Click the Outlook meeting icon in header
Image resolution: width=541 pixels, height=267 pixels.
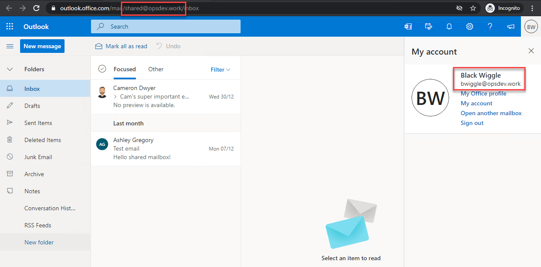coord(408,26)
